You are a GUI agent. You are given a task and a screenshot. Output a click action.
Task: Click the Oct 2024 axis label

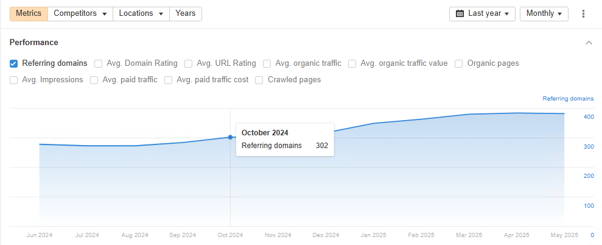click(x=230, y=235)
